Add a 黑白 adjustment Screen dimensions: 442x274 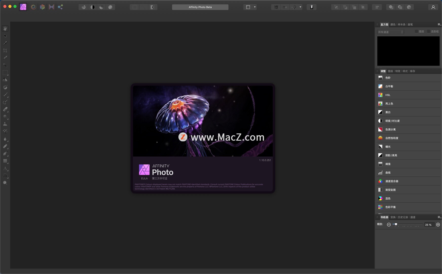[x=408, y=112]
